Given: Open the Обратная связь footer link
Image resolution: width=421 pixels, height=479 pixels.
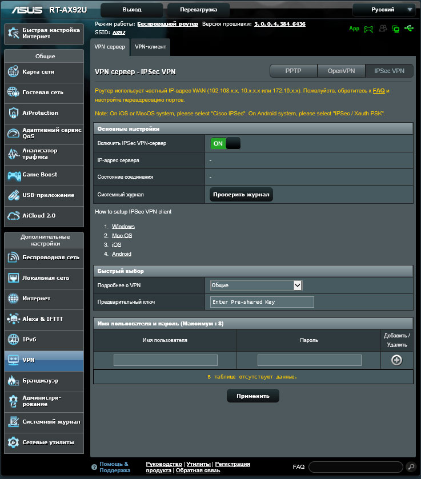Looking at the screenshot, I should click(198, 470).
